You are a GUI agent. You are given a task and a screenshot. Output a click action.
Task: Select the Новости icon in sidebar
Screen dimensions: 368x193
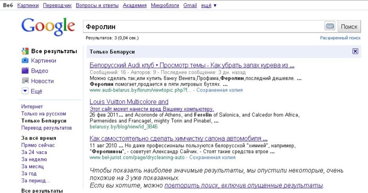(25, 81)
